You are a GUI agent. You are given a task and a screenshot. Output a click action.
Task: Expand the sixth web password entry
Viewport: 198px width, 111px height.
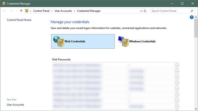coord(177,94)
